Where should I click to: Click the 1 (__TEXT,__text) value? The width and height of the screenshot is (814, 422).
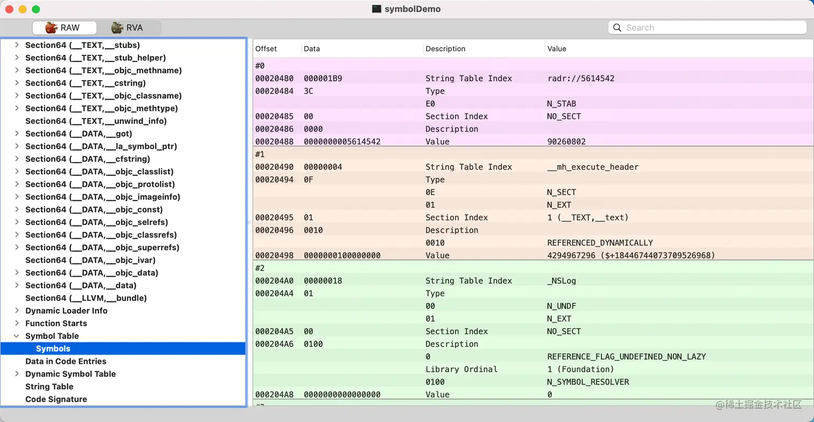coord(588,217)
